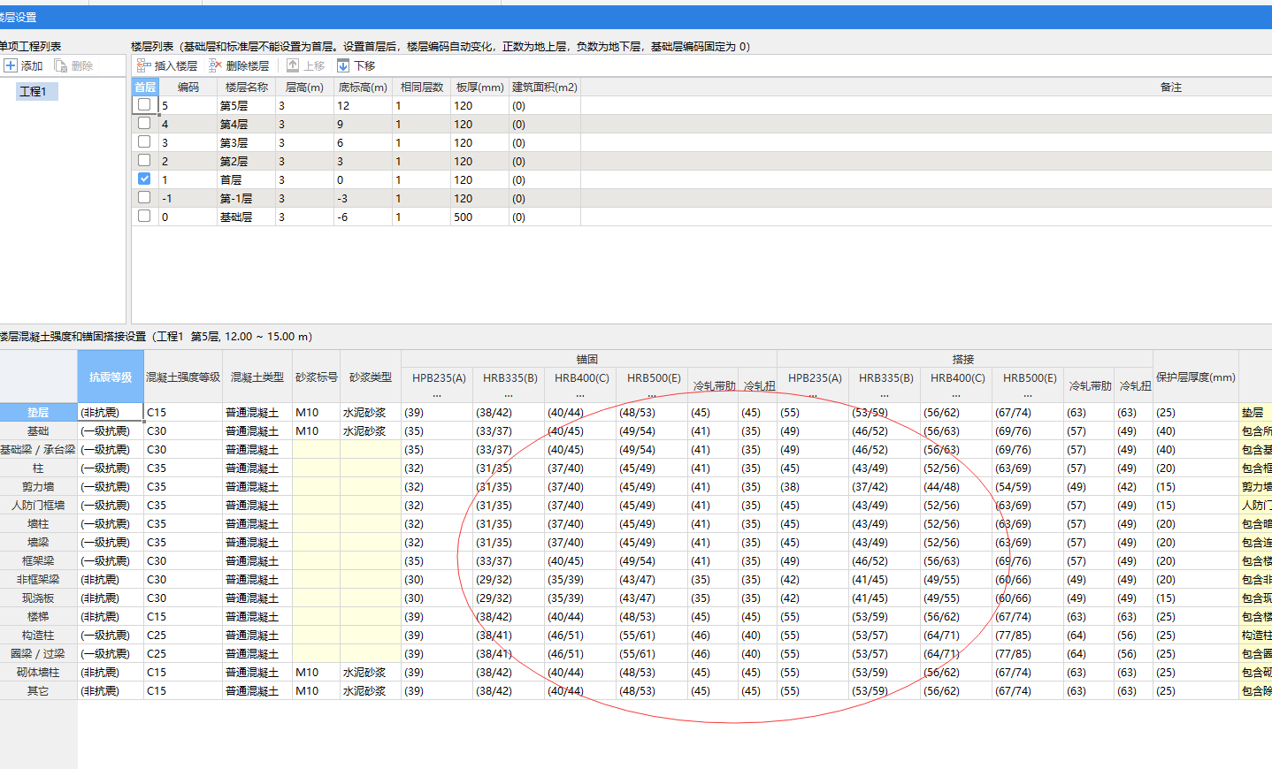The image size is (1272, 769).
Task: Click 保护层厚度 (15) in 剪力墙 row
Action: pyautogui.click(x=1196, y=487)
